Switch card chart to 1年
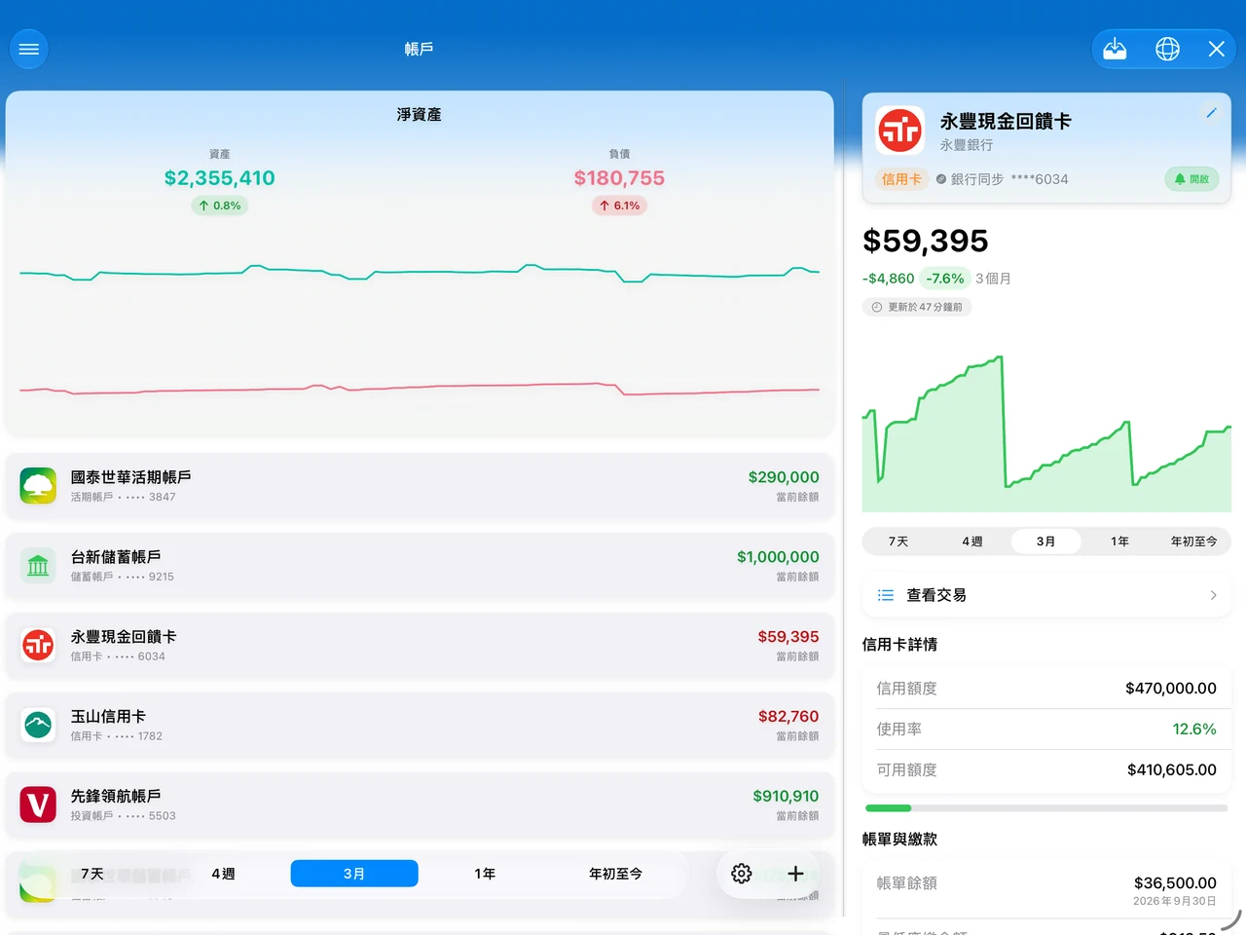The image size is (1246, 935). pos(1120,542)
